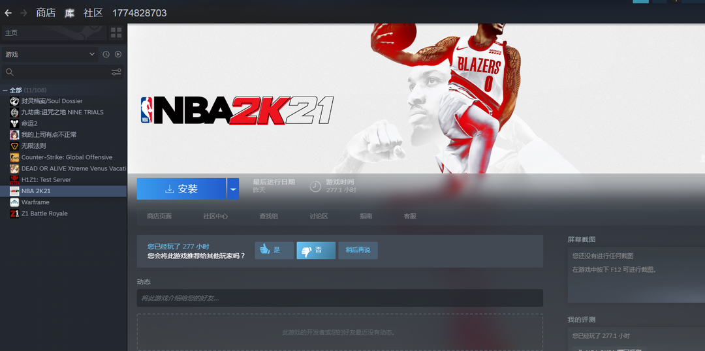Open the 社区 community menu
The image size is (705, 351).
coord(93,13)
